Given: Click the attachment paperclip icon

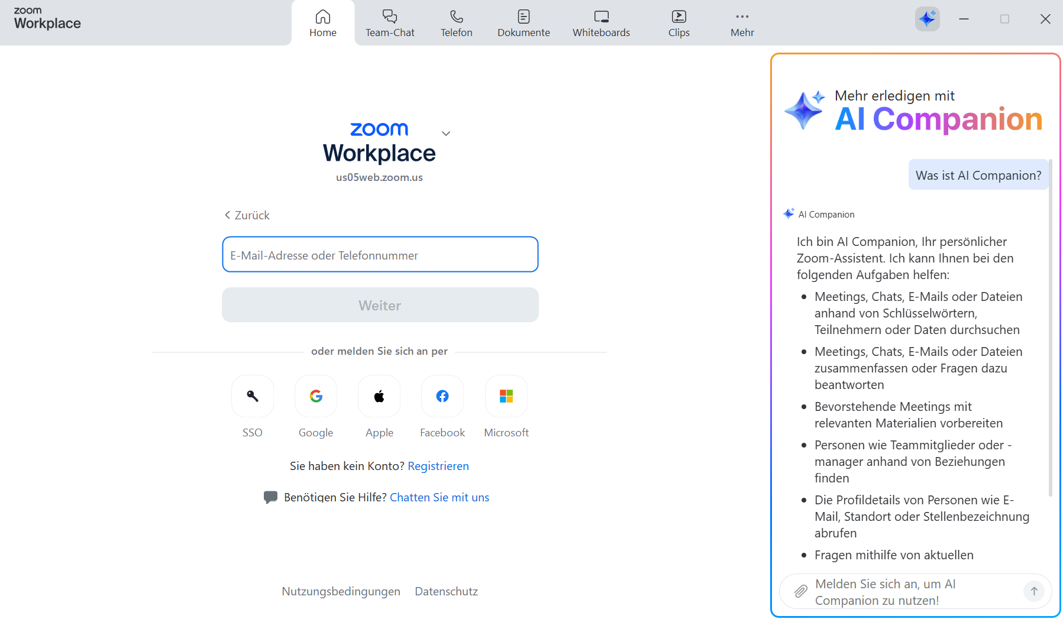Looking at the screenshot, I should [x=801, y=591].
